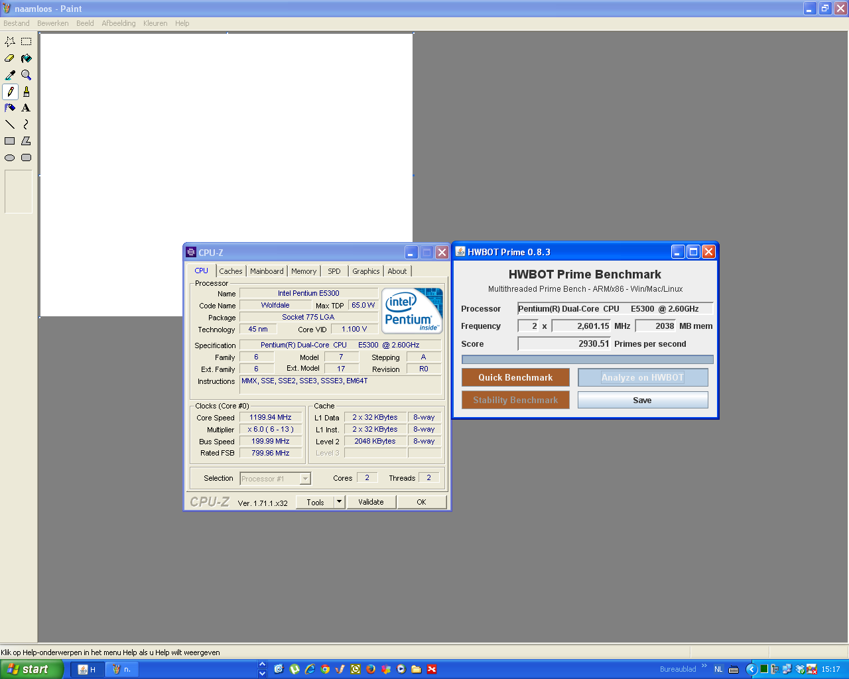Pick the Fill With Color bucket tool
The image size is (849, 679).
click(x=27, y=58)
